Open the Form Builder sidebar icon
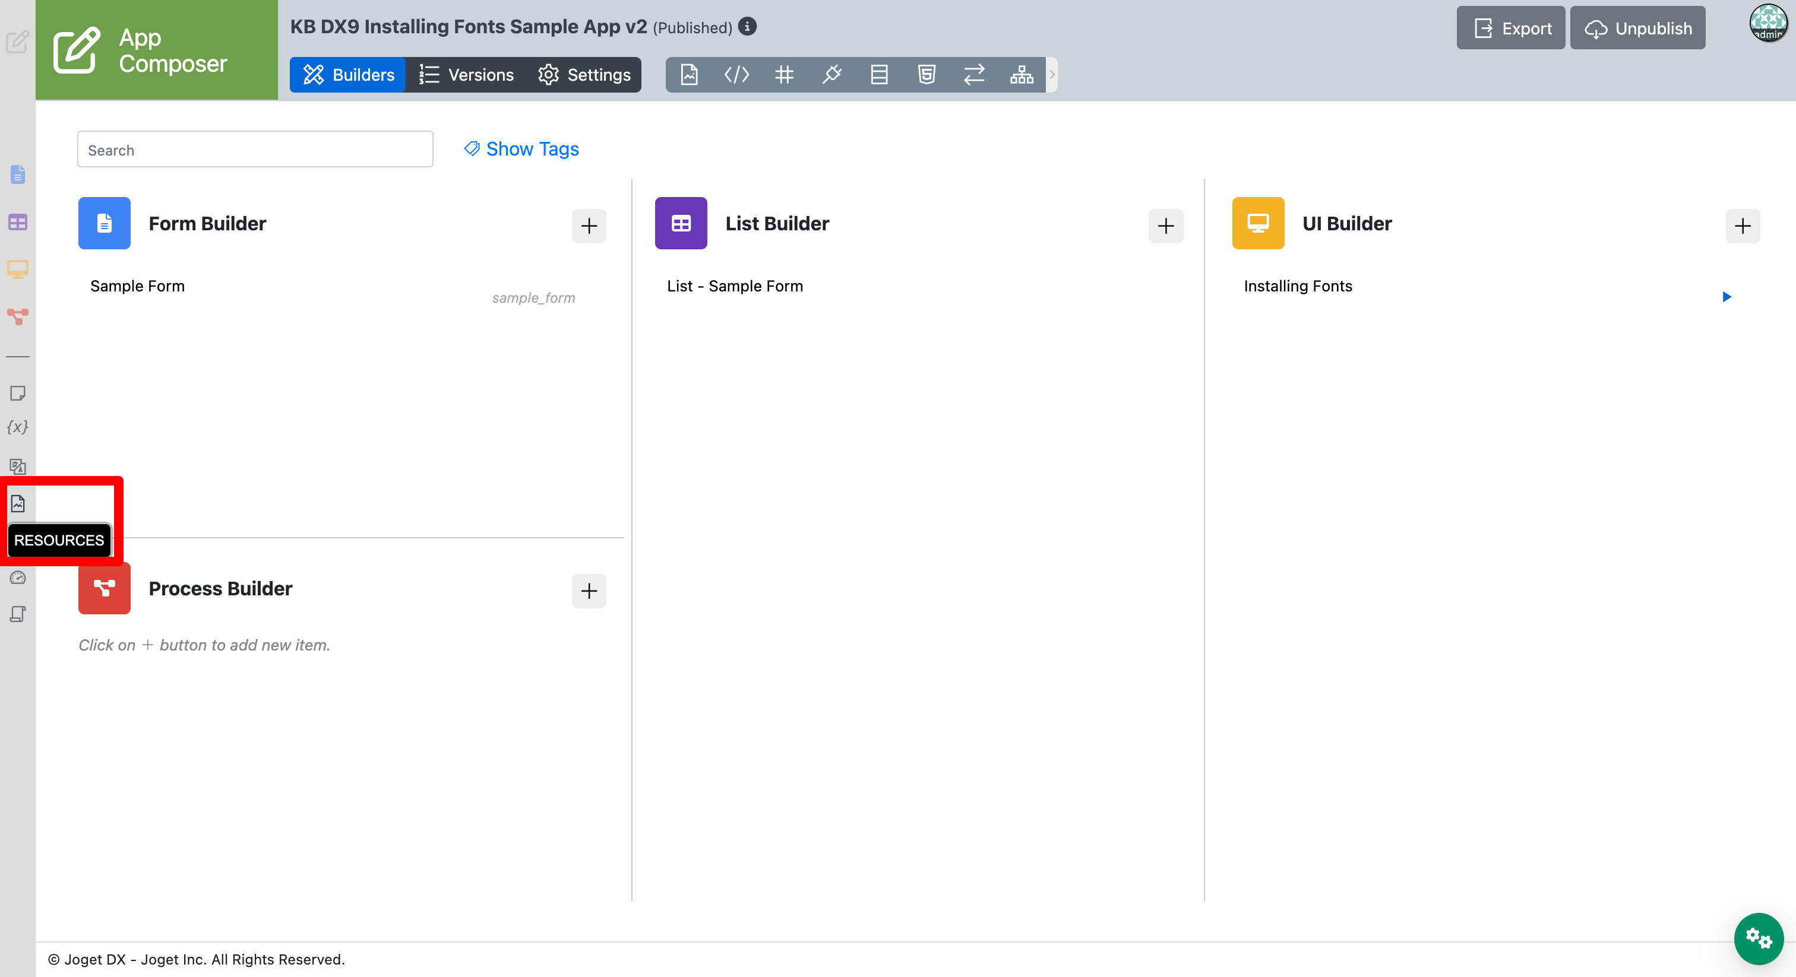This screenshot has height=977, width=1796. [17, 175]
